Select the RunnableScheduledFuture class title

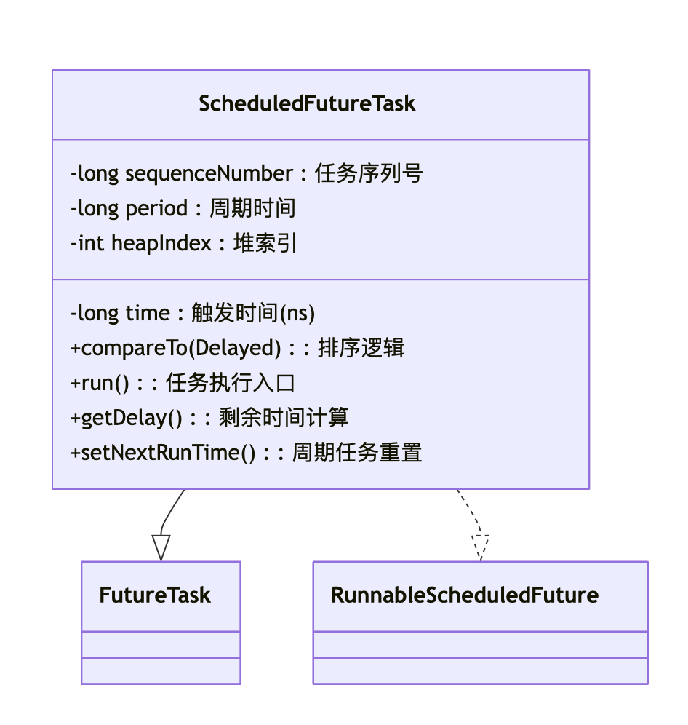coord(465,595)
